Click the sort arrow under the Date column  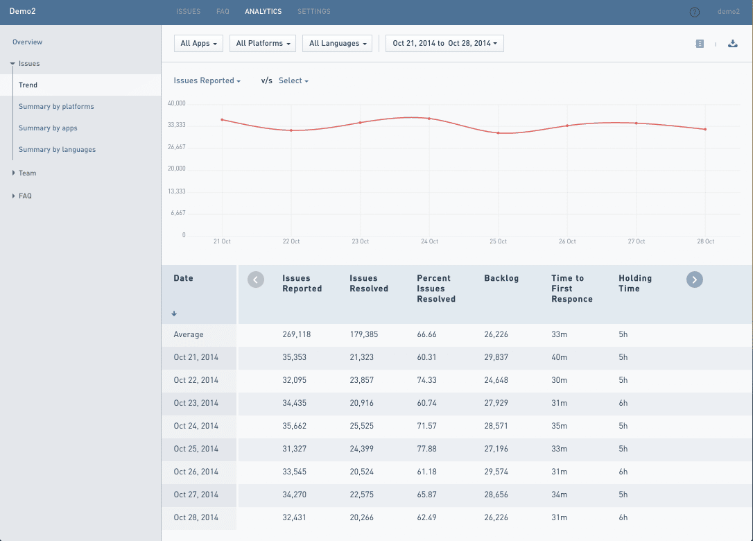[x=174, y=314]
